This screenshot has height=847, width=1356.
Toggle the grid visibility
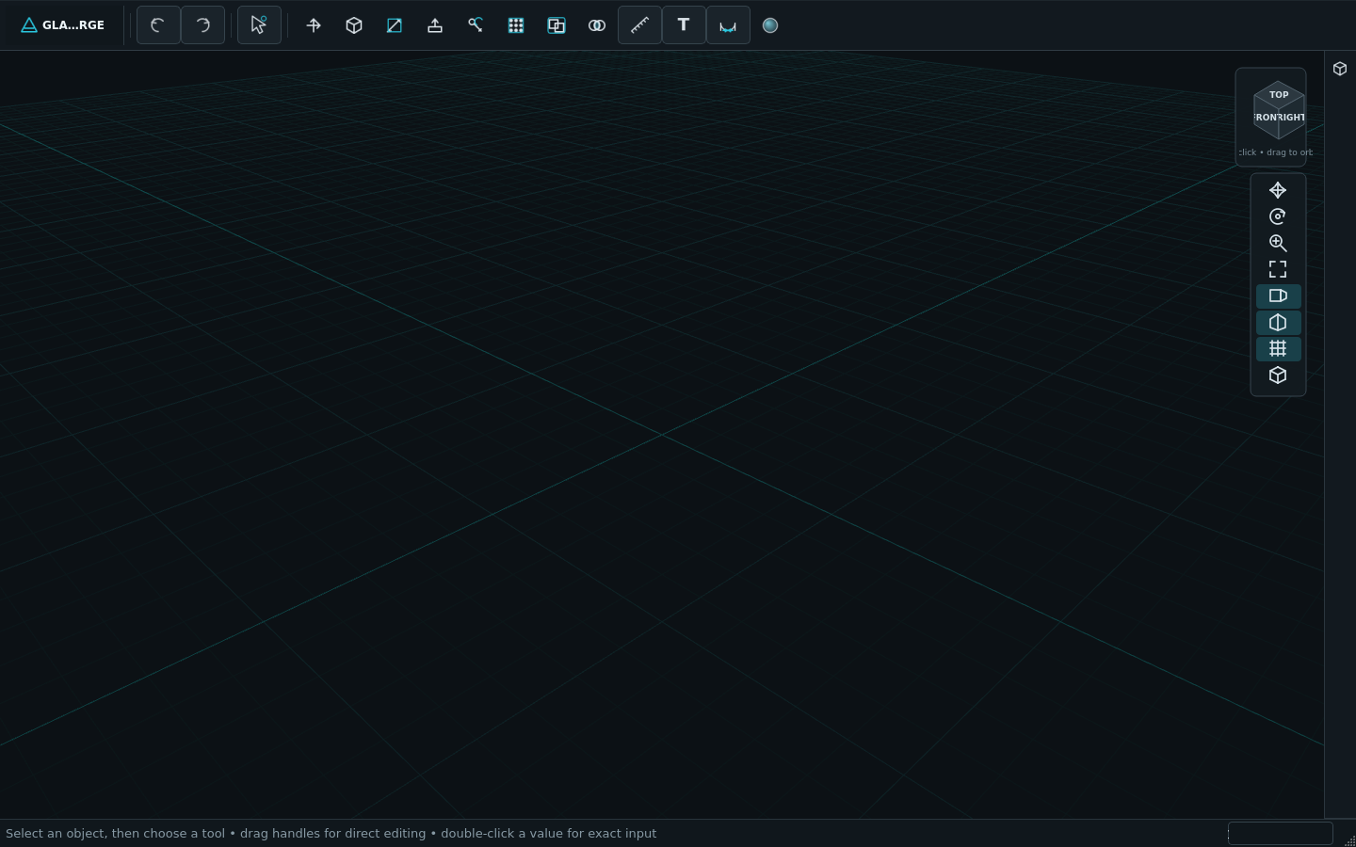point(1278,349)
